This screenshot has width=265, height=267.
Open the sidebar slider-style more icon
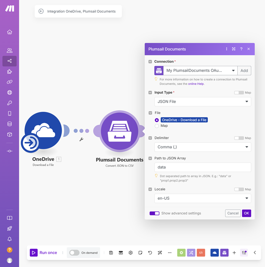pos(9,151)
